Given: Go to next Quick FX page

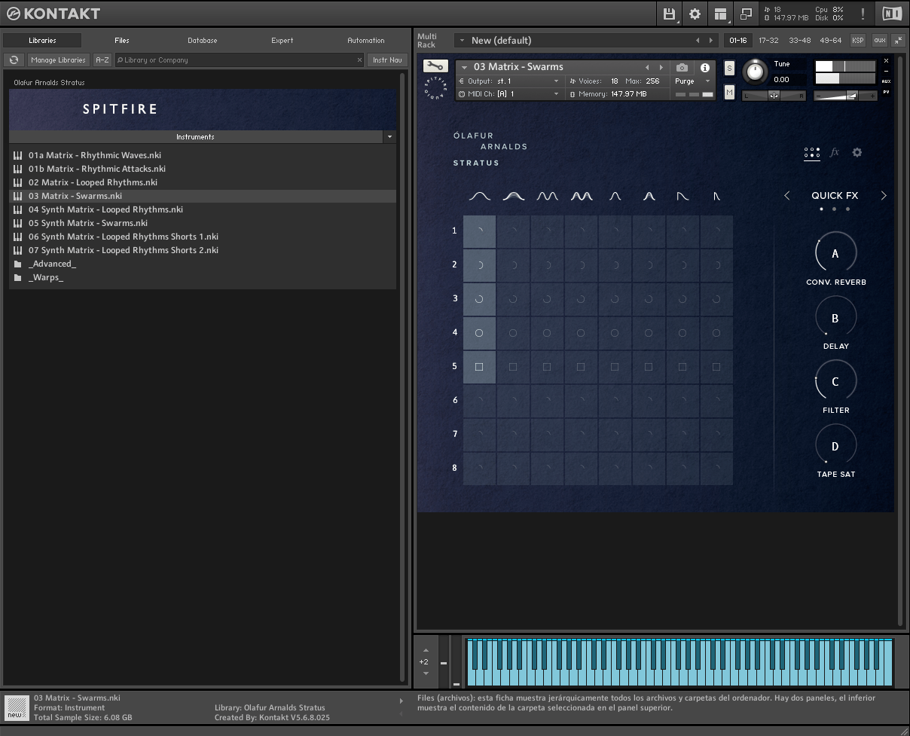Looking at the screenshot, I should [x=884, y=196].
